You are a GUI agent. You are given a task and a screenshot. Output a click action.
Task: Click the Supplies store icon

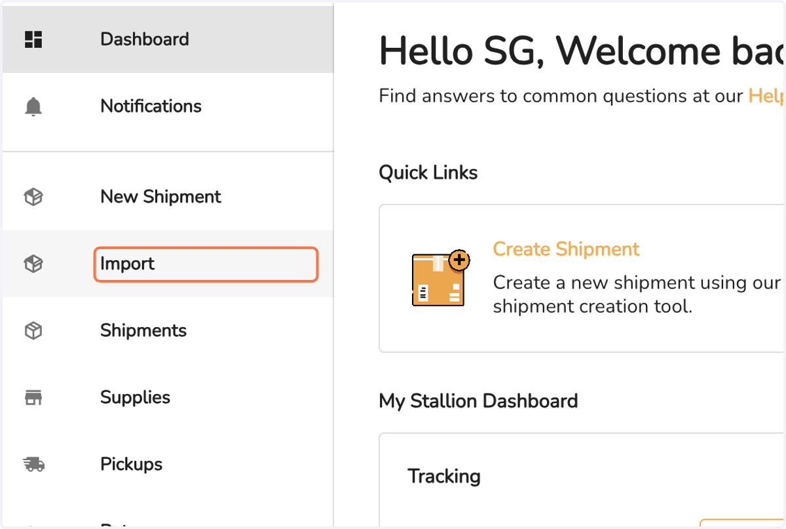coord(33,397)
